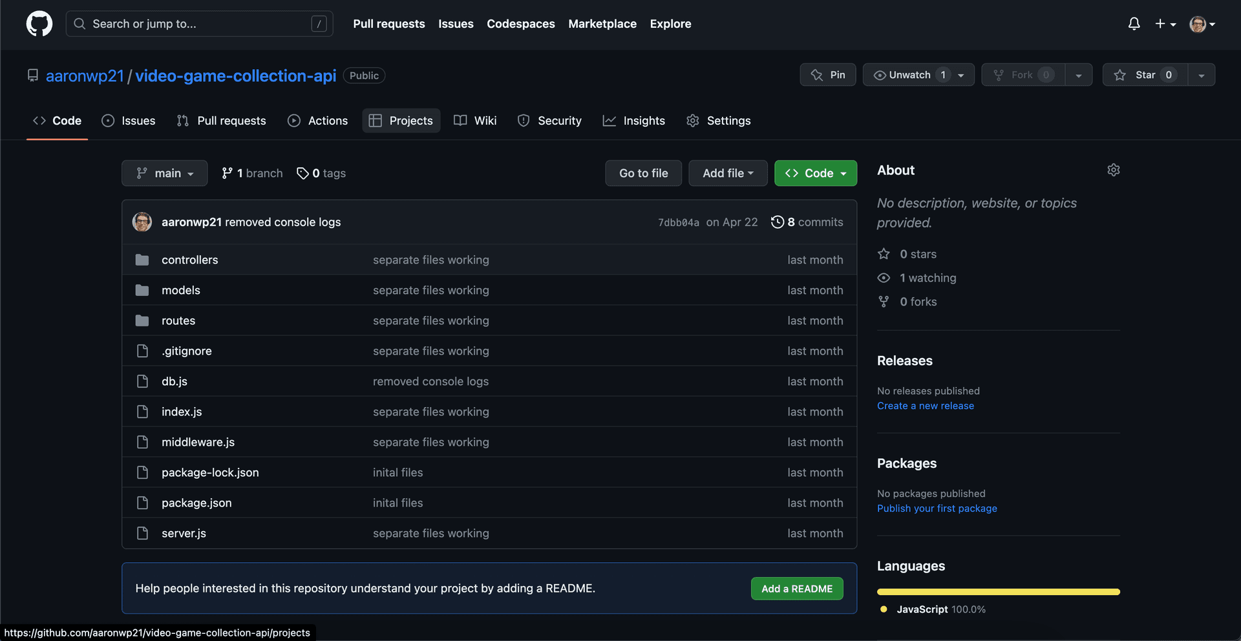Expand the Add file menu

728,173
